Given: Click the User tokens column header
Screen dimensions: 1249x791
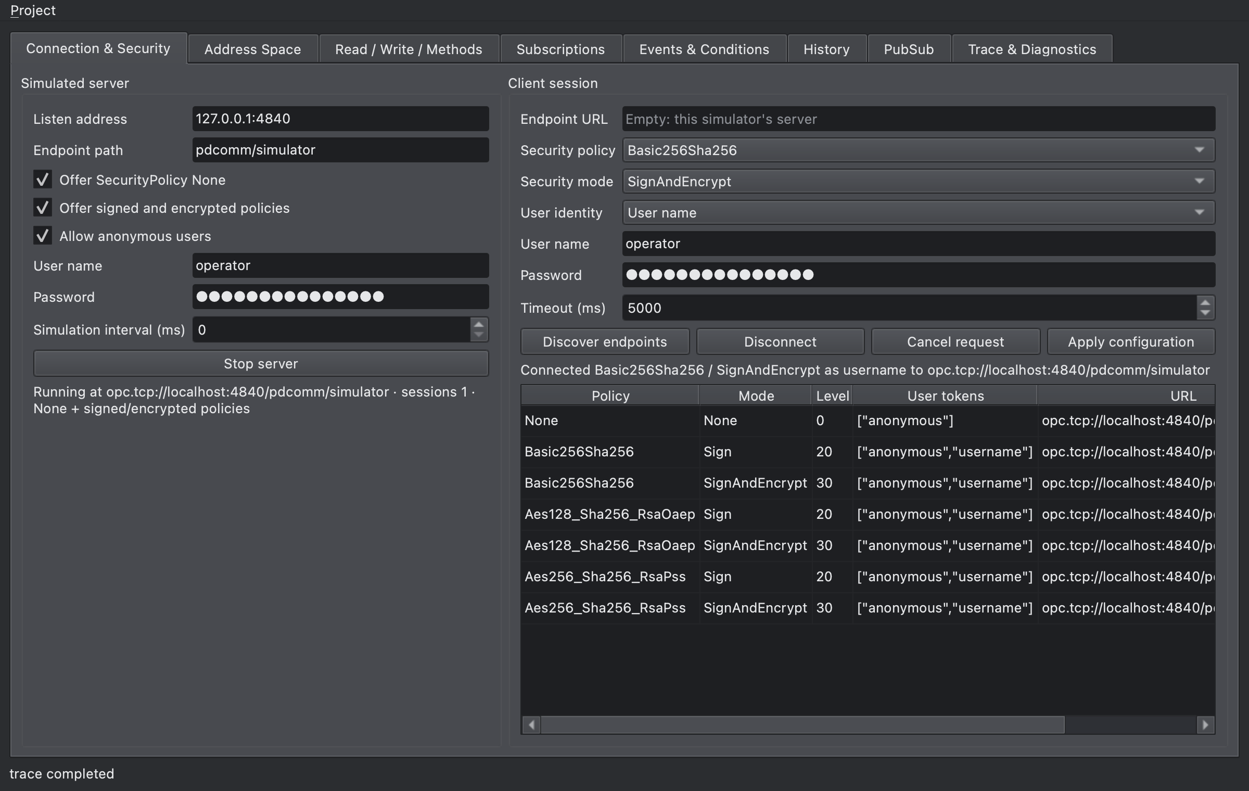Looking at the screenshot, I should [x=945, y=395].
